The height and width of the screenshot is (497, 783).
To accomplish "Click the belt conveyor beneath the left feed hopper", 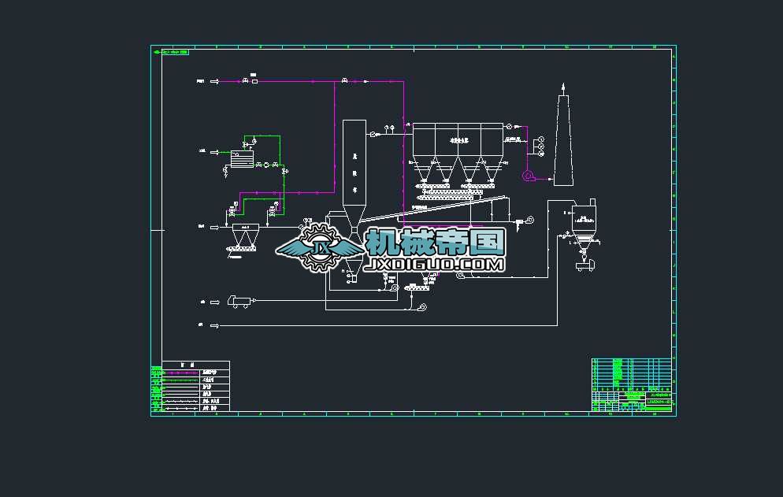I will pyautogui.click(x=242, y=249).
